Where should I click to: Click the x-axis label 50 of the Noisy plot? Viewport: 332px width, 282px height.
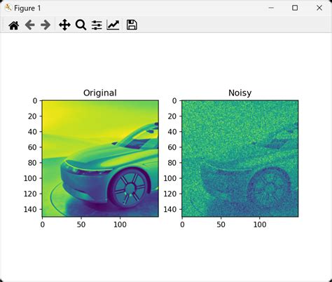pos(221,224)
